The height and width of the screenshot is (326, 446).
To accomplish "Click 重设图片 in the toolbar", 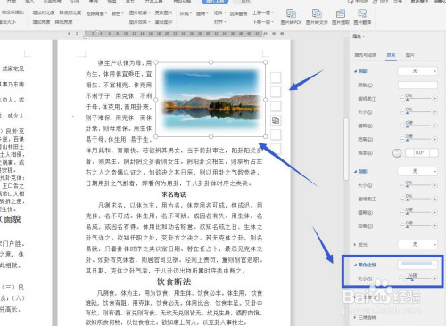I will click(x=164, y=22).
